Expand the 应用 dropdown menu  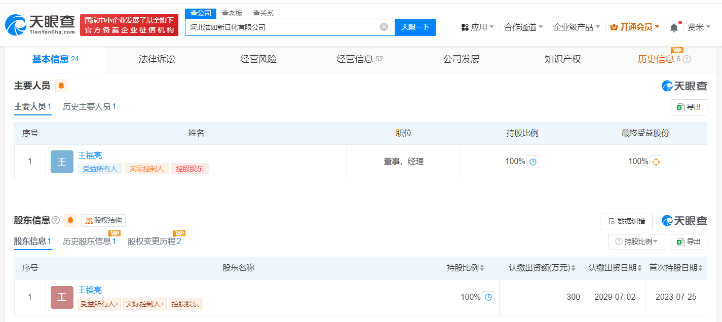[x=478, y=27]
